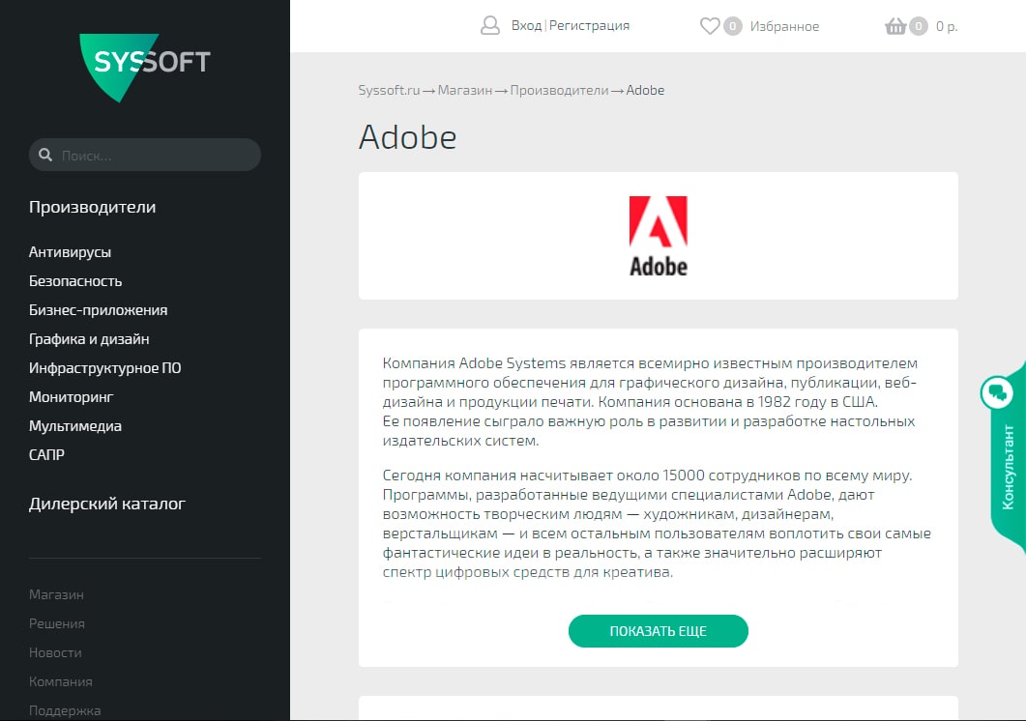Click the Adobe breadcrumb item
Image resolution: width=1026 pixels, height=721 pixels.
(x=645, y=90)
